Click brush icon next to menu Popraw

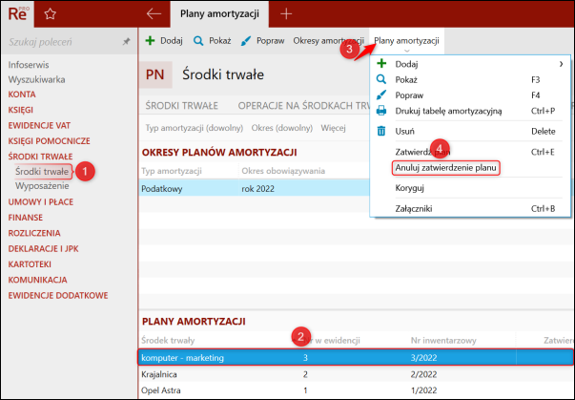point(381,95)
